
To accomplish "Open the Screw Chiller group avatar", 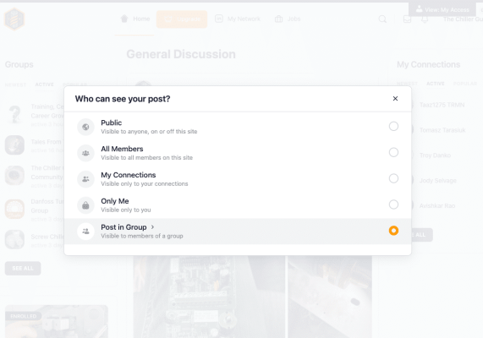I will (x=14, y=239).
